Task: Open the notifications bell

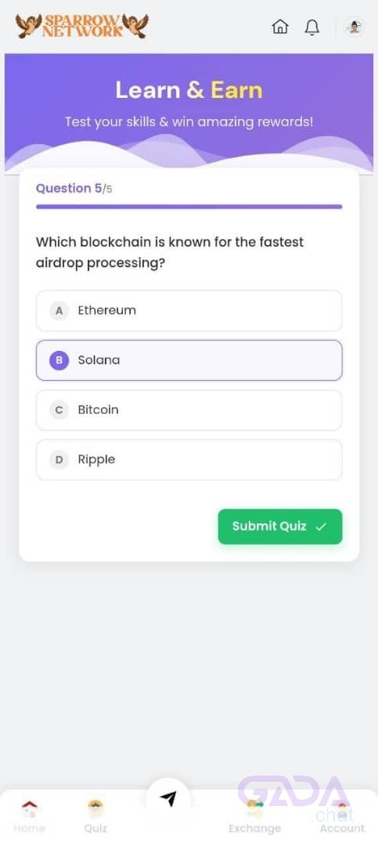Action: (x=311, y=27)
